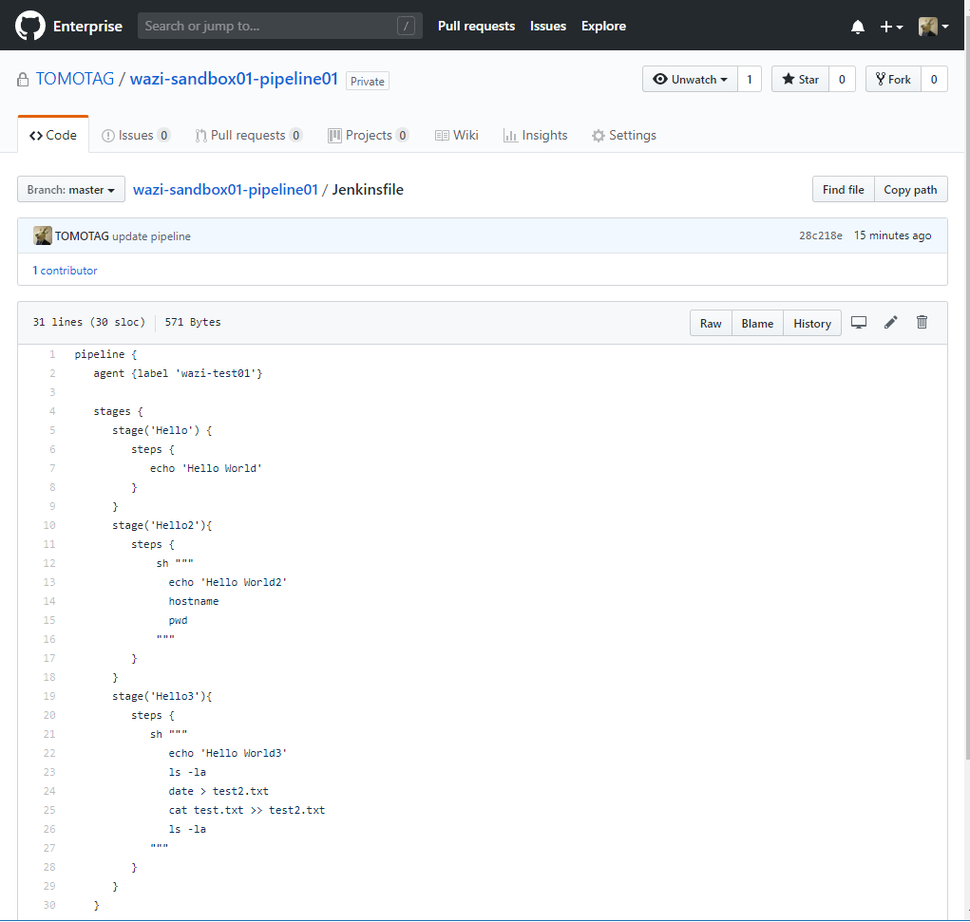
Task: Click the GitHub Octocat logo
Action: point(29,26)
